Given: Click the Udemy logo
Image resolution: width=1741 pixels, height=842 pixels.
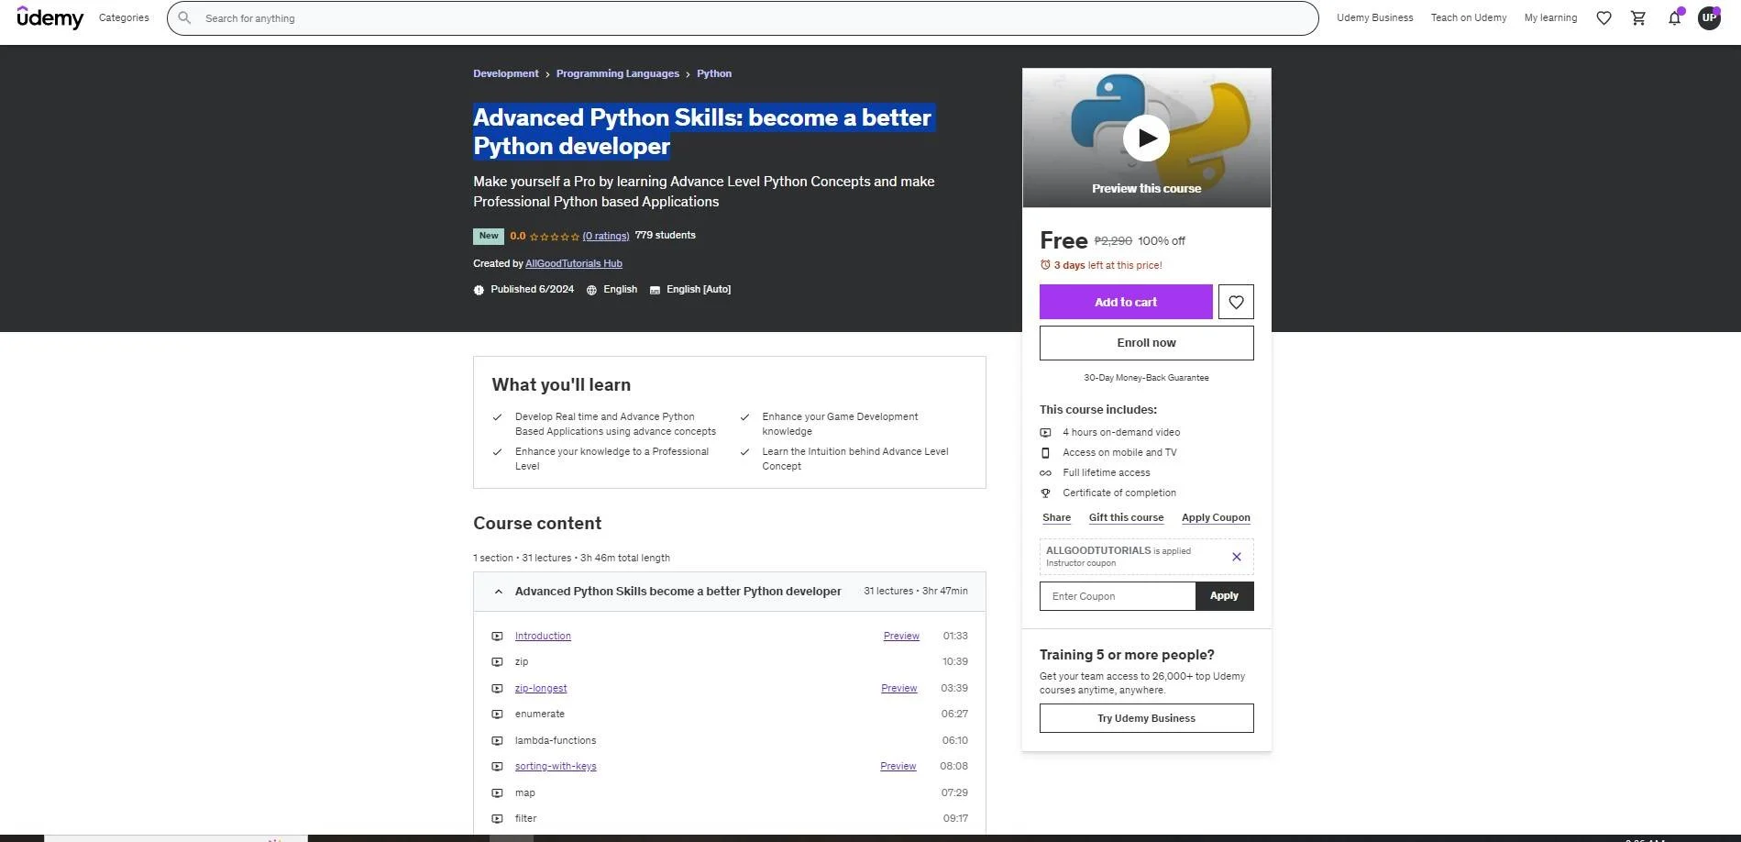Looking at the screenshot, I should pyautogui.click(x=50, y=17).
